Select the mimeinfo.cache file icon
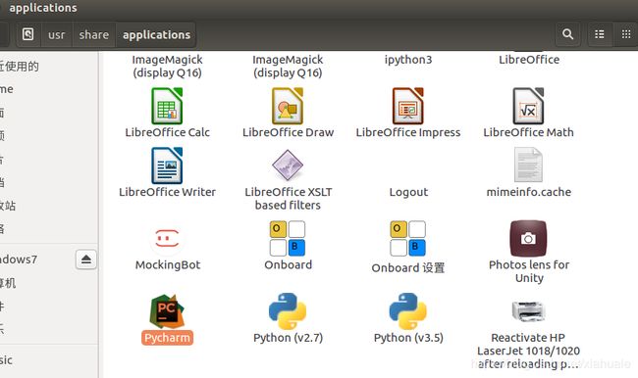This screenshot has width=638, height=378. pos(528,165)
